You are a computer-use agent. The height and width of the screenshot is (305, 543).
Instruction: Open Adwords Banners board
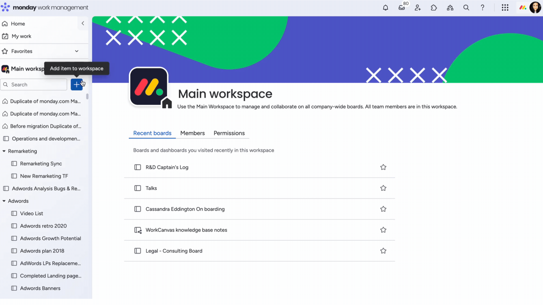tap(36, 288)
